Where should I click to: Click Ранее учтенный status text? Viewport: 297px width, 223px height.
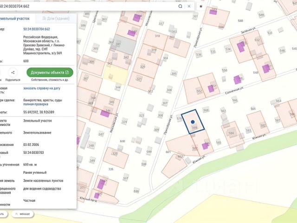pyautogui.click(x=35, y=172)
